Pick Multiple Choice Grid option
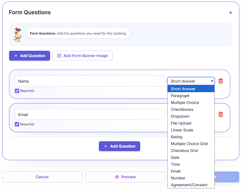The width and height of the screenshot is (244, 192). pyautogui.click(x=191, y=144)
